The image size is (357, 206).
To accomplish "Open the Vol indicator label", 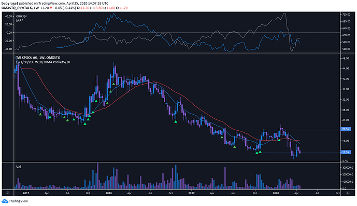I will coord(19,167).
